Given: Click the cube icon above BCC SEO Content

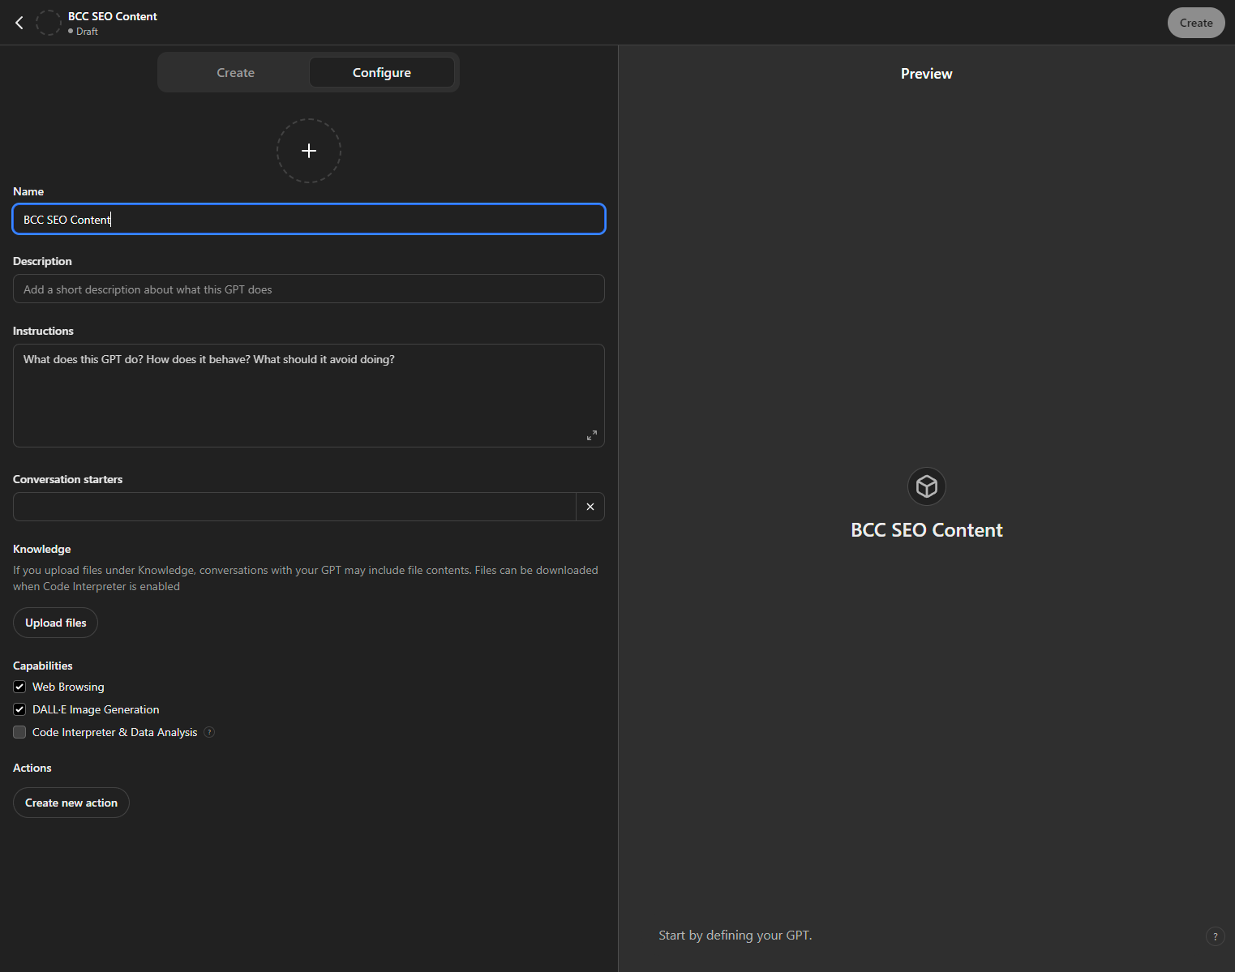Looking at the screenshot, I should point(927,486).
